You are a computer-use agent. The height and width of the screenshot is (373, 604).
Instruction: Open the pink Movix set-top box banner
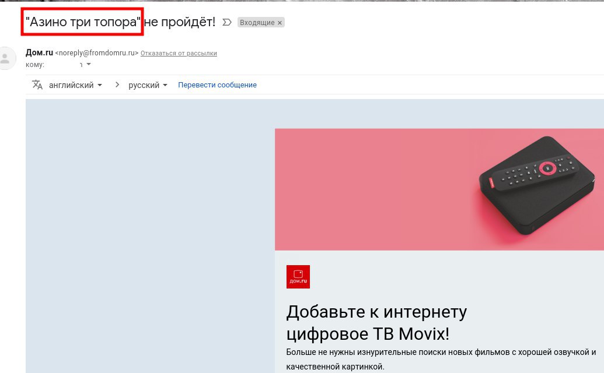(439, 189)
